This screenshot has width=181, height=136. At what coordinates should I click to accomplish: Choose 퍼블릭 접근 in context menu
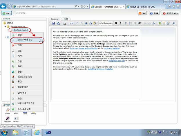pyautogui.click(x=27, y=87)
